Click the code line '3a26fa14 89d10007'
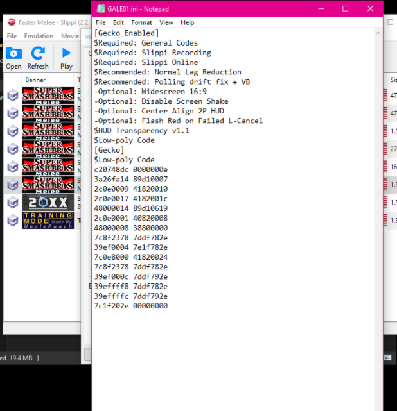Image resolution: width=397 pixels, height=411 pixels. pos(131,180)
